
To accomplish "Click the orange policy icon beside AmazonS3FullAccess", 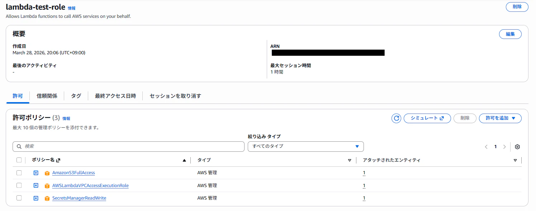I will tap(47, 173).
